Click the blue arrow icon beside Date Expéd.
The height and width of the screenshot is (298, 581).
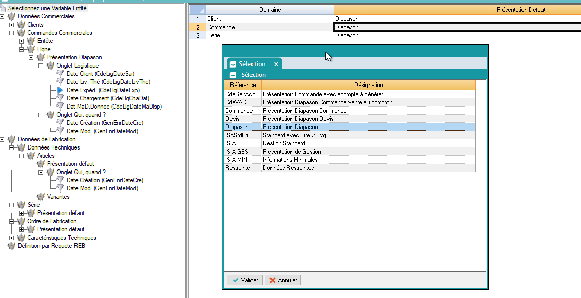60,90
